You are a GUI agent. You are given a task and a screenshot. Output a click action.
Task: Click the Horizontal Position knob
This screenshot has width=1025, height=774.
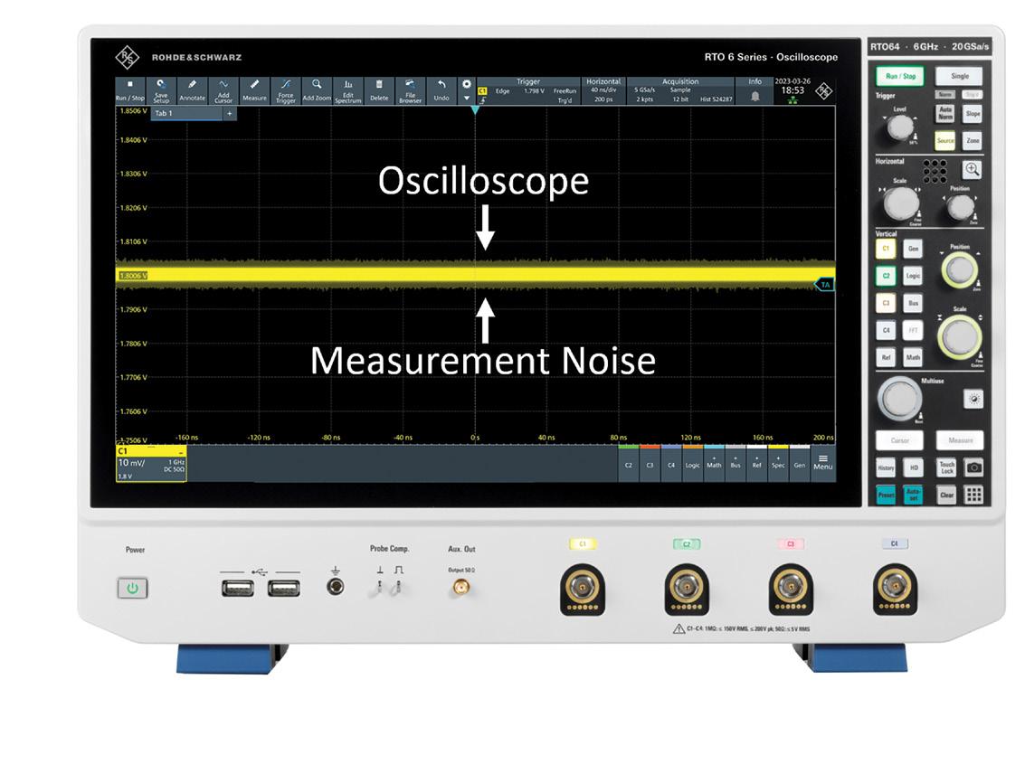(960, 208)
